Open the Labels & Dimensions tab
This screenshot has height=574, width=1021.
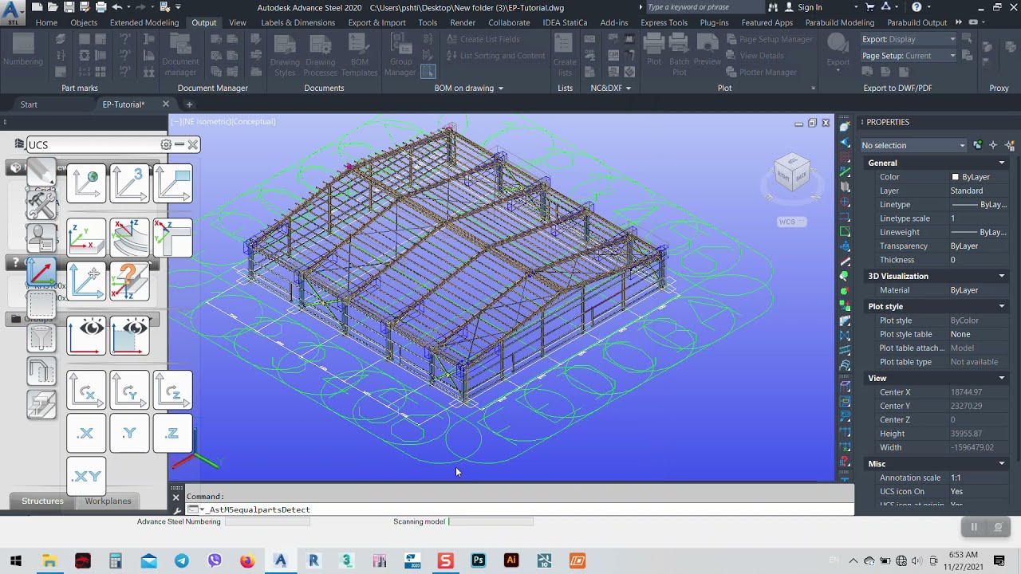tap(298, 22)
